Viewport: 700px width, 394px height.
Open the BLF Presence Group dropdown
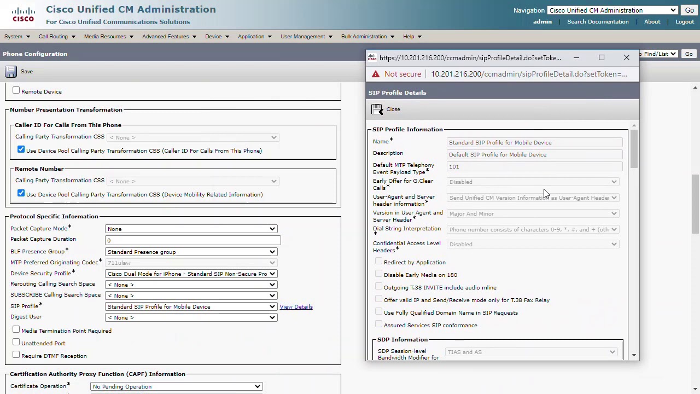click(x=191, y=252)
